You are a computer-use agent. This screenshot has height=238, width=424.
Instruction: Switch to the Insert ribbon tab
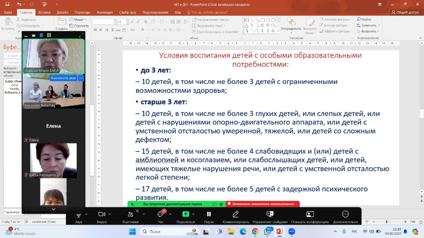45,12
